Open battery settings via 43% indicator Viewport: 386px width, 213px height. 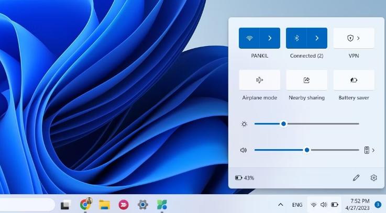[245, 178]
